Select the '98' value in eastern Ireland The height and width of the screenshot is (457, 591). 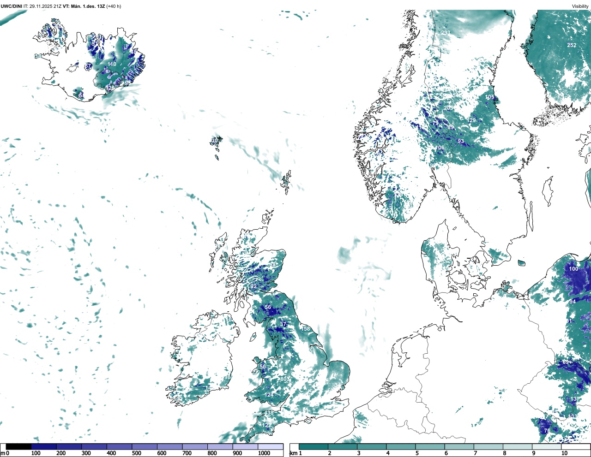pos(227,378)
